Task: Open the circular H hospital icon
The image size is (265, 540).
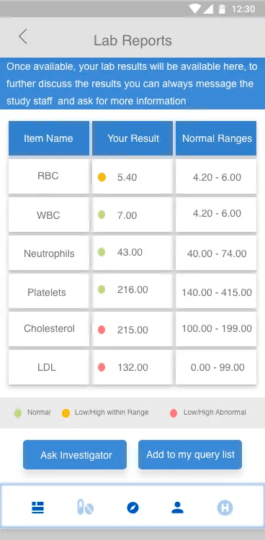Action: tap(225, 508)
